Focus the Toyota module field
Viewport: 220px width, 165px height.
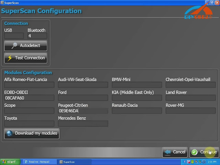pos(29,124)
